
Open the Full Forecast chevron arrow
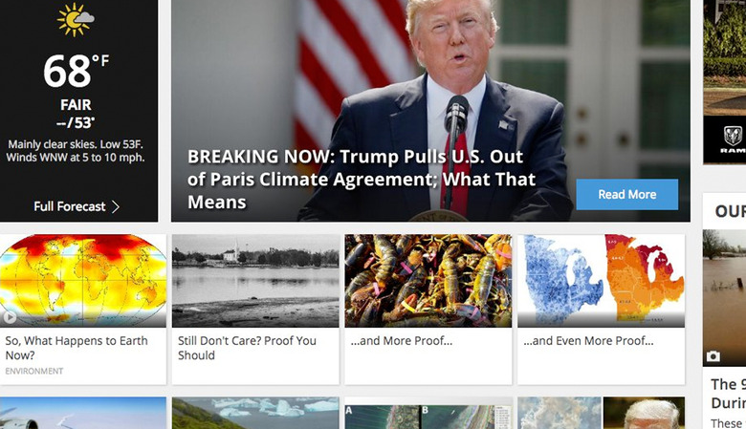click(x=116, y=206)
